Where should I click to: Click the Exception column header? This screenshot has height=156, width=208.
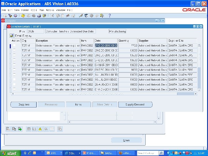click(57, 41)
